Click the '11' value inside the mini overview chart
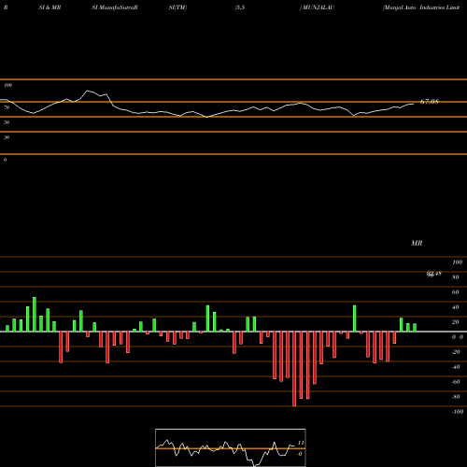The height and width of the screenshot is (467, 467). point(301,443)
